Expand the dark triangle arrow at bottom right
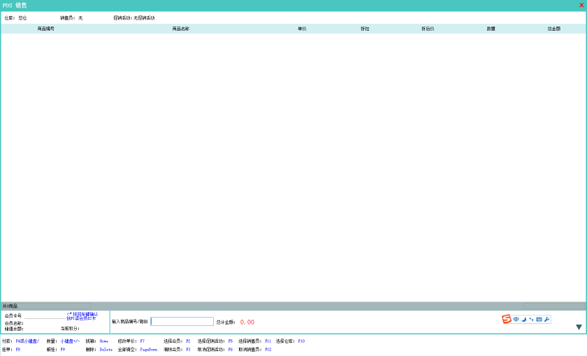The image size is (587, 356). click(579, 327)
